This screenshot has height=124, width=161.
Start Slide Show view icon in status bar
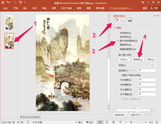tap(120, 122)
